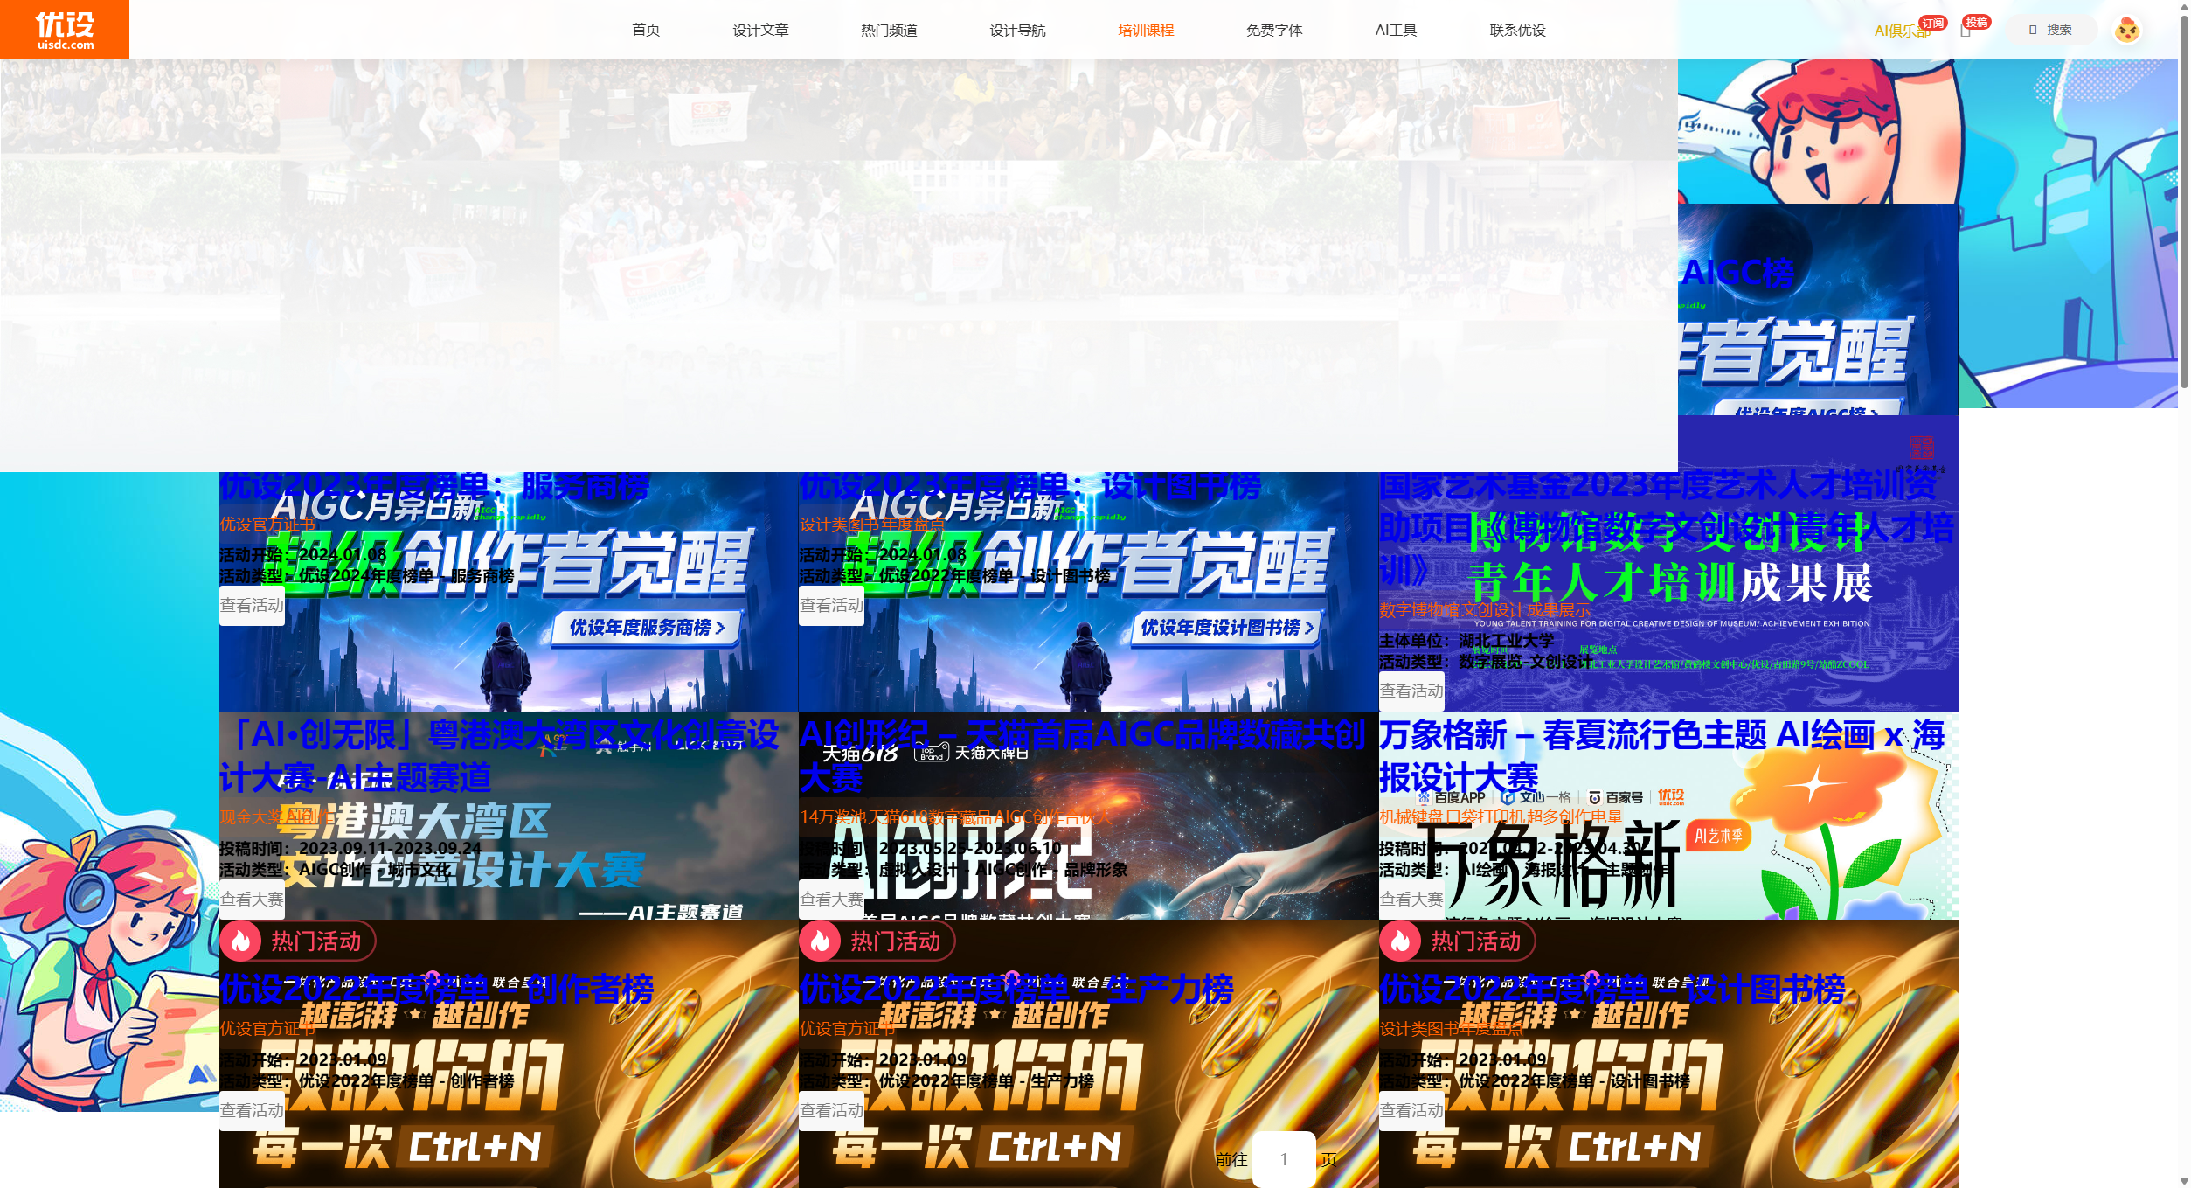
Task: Open the 免费字体 nav item
Action: click(x=1274, y=30)
